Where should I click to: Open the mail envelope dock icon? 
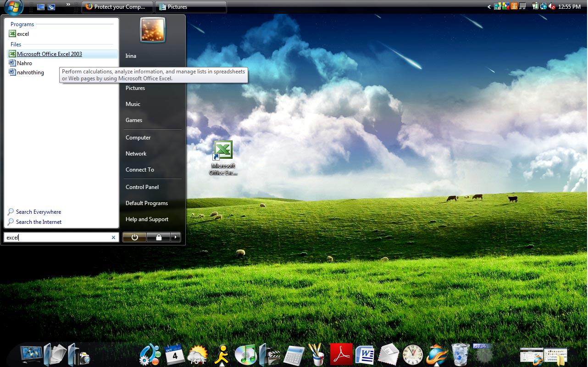(388, 355)
